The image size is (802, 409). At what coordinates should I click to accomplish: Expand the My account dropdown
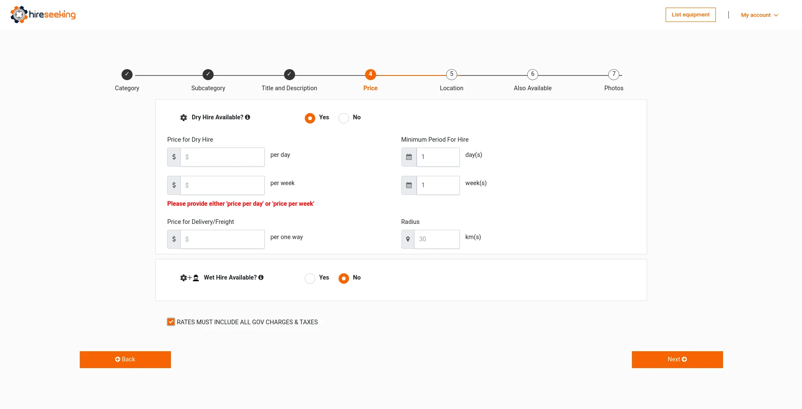point(759,15)
